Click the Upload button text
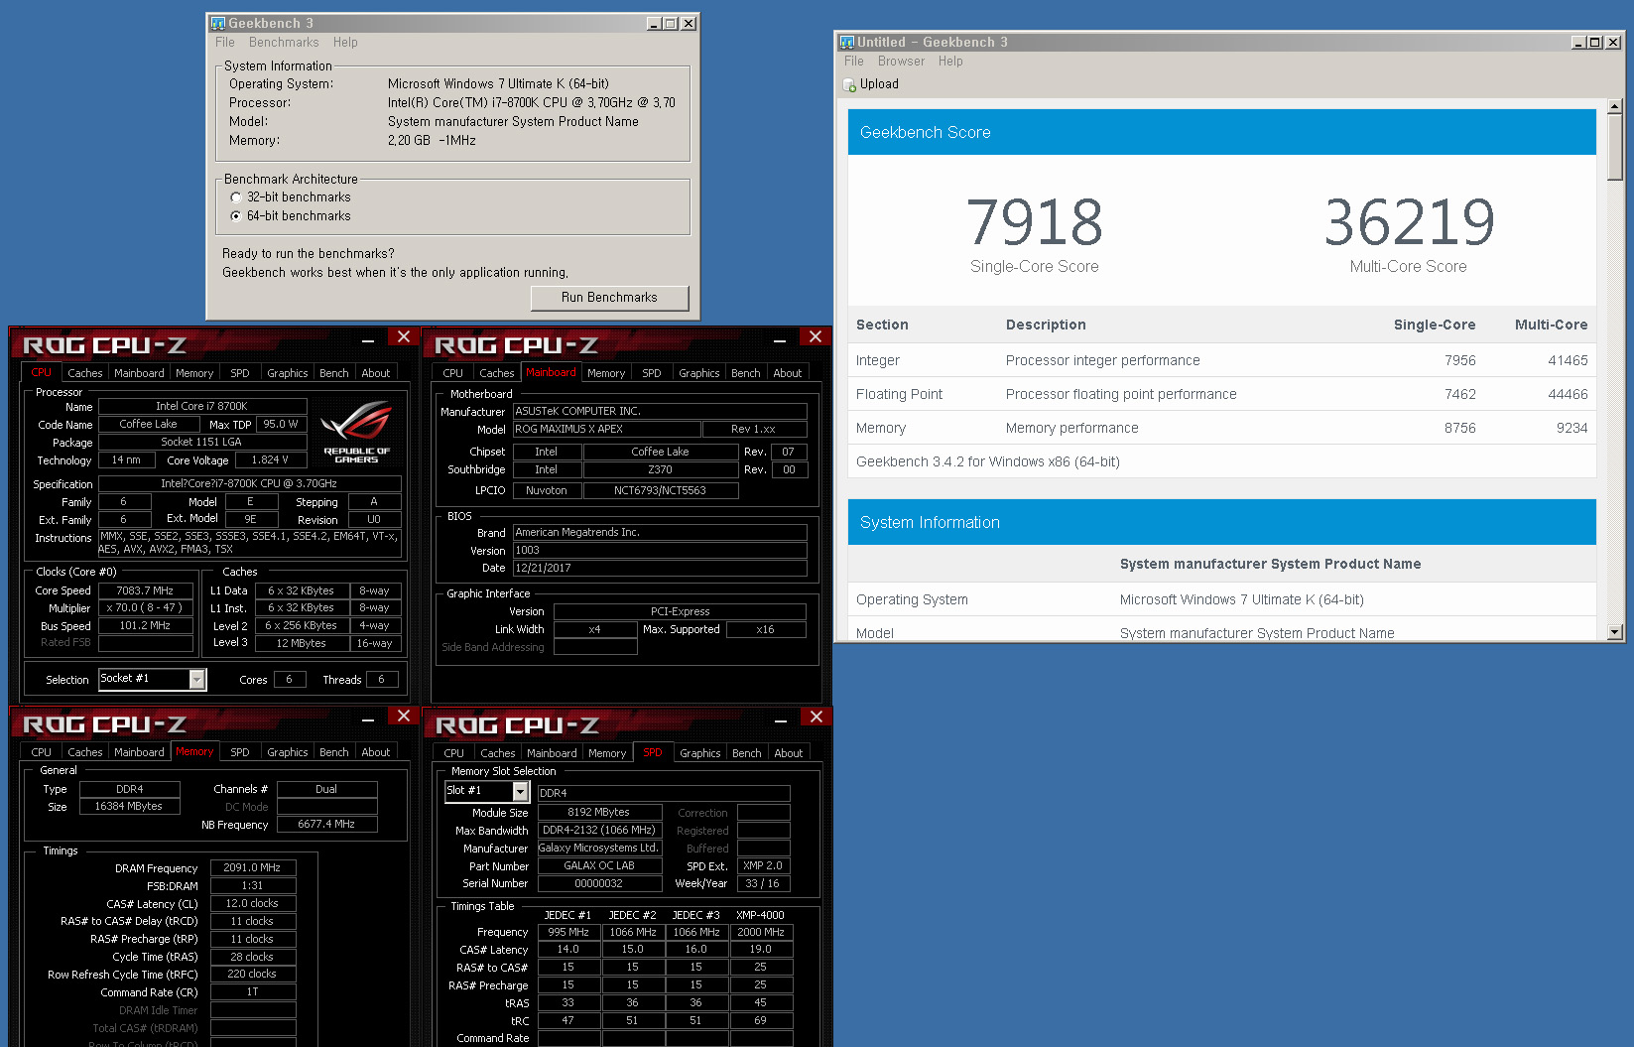This screenshot has width=1634, height=1047. click(x=879, y=84)
